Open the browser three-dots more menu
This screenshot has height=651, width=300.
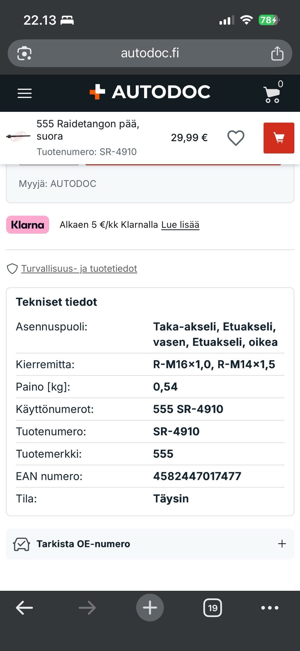(x=270, y=608)
